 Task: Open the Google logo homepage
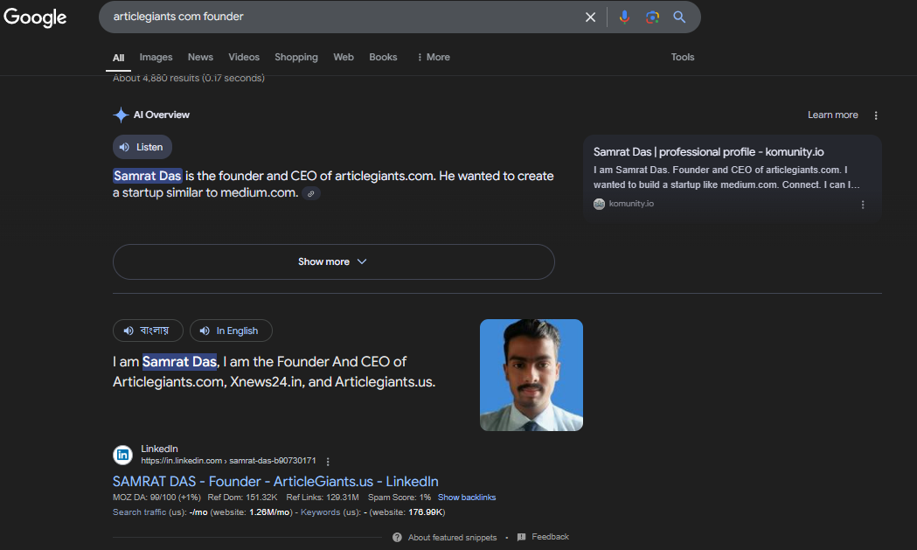pos(35,17)
